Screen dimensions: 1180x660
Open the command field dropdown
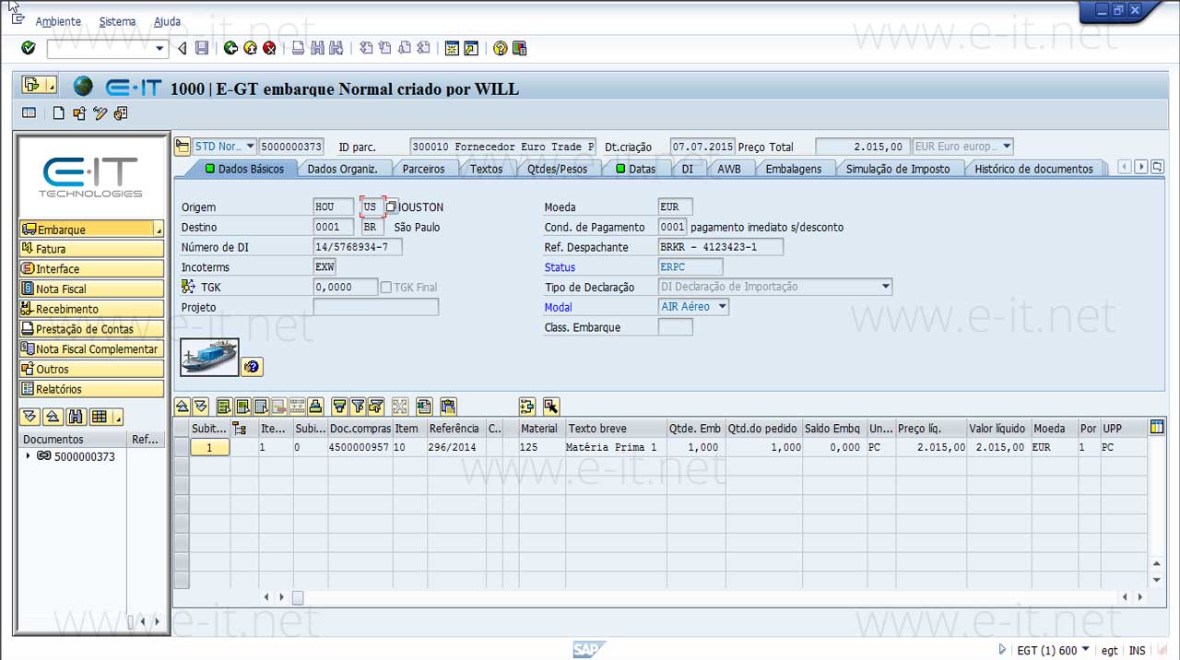(160, 49)
